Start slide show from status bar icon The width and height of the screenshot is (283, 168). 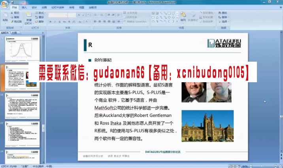pos(239,166)
